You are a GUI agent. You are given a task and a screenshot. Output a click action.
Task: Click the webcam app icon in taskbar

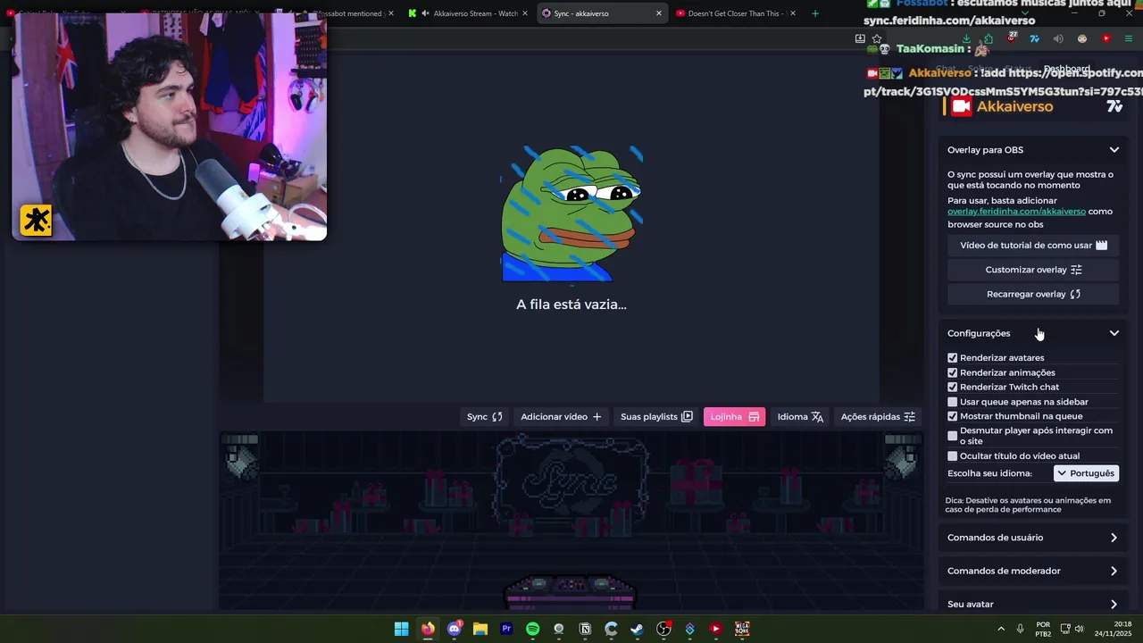click(x=559, y=629)
